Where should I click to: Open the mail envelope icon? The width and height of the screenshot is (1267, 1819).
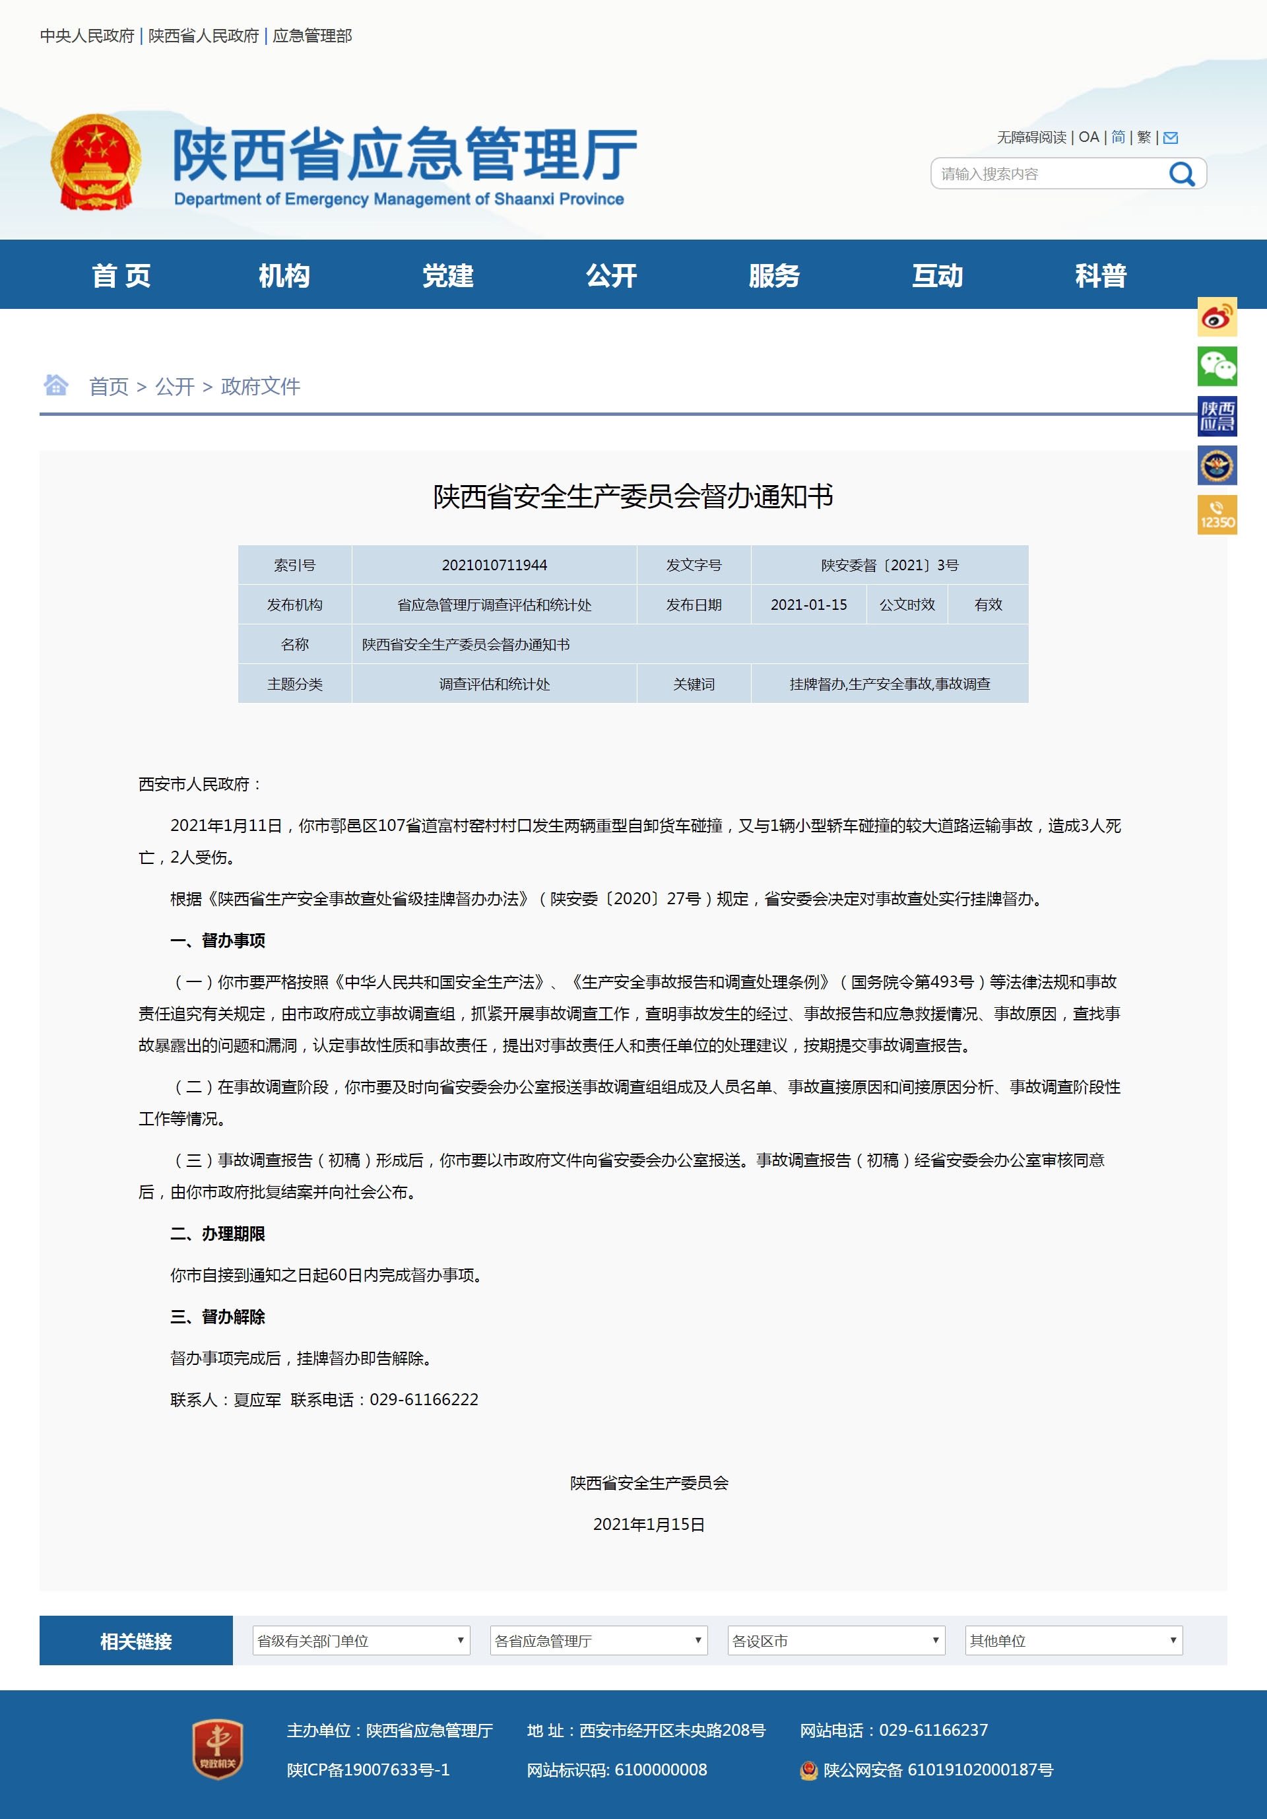point(1171,138)
